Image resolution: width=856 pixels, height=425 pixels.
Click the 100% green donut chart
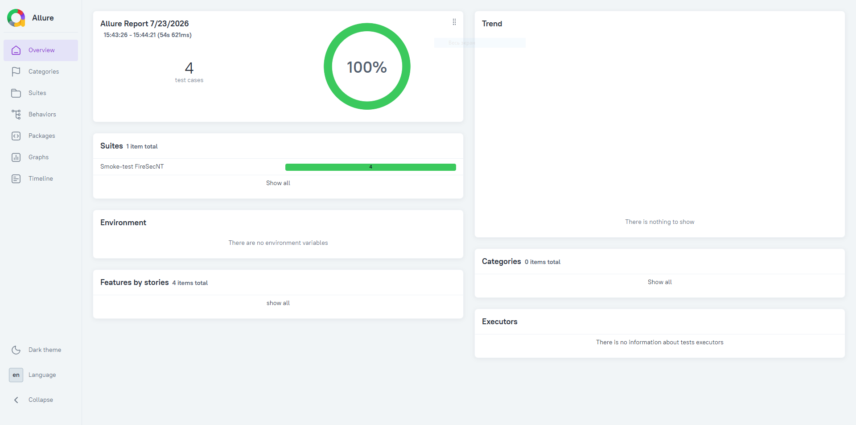(367, 66)
